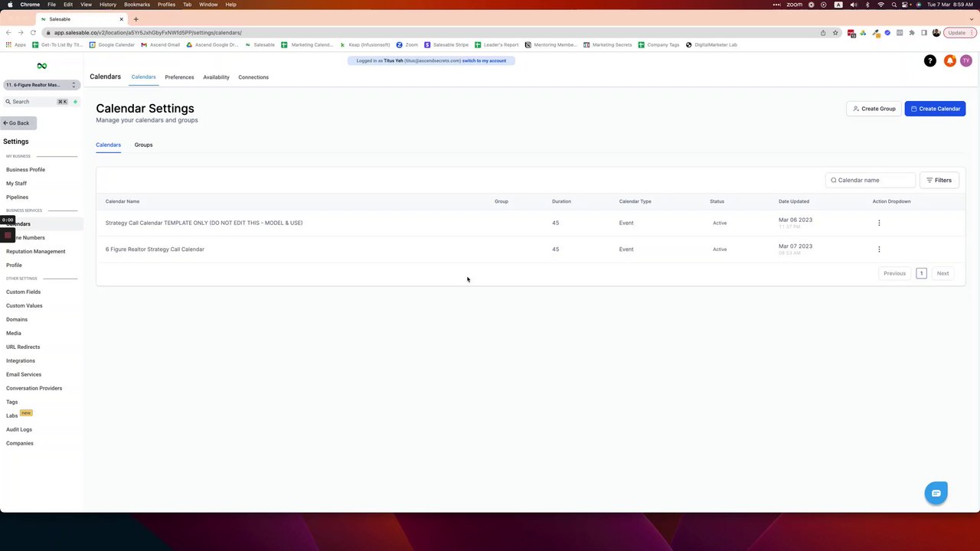Open the help question mark icon
Viewport: 980px width, 551px height.
[929, 60]
